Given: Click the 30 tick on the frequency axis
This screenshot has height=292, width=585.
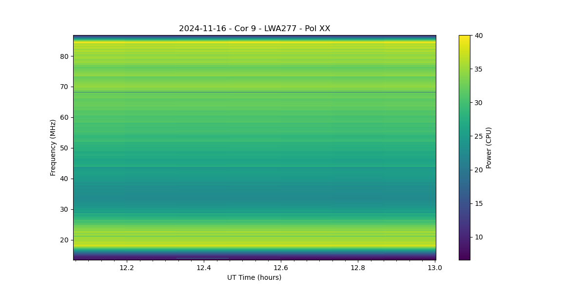Looking at the screenshot, I should tap(64, 209).
